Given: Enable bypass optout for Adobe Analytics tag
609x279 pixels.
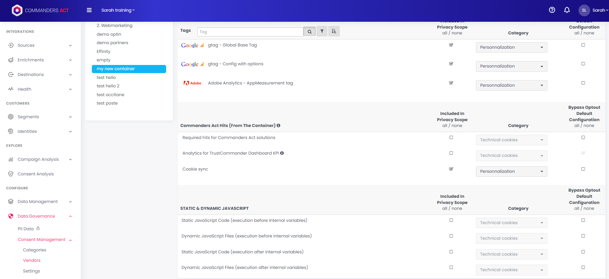Looking at the screenshot, I should pos(583,83).
